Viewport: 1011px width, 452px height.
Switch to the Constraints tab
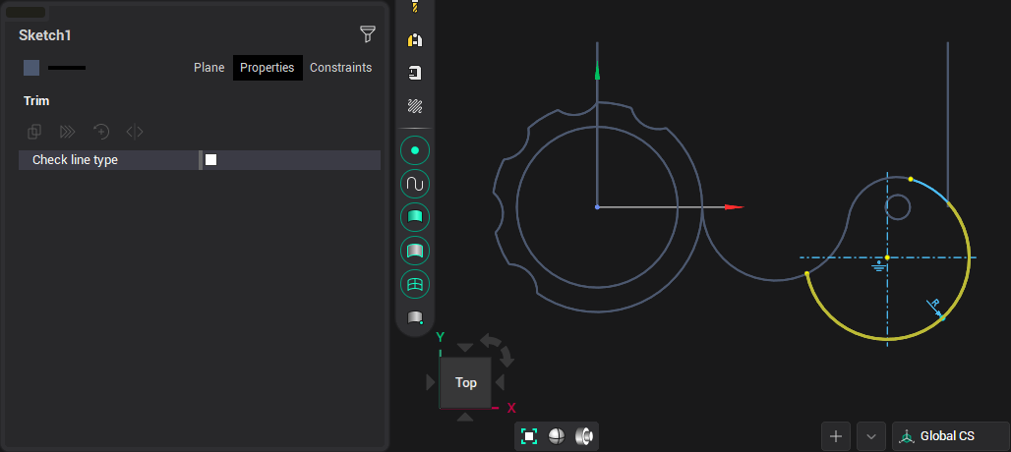pos(340,68)
